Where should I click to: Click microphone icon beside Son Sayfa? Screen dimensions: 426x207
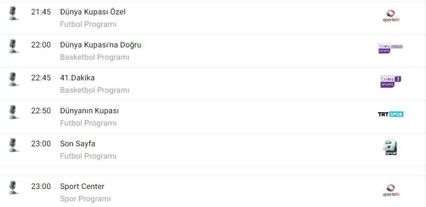click(x=14, y=145)
